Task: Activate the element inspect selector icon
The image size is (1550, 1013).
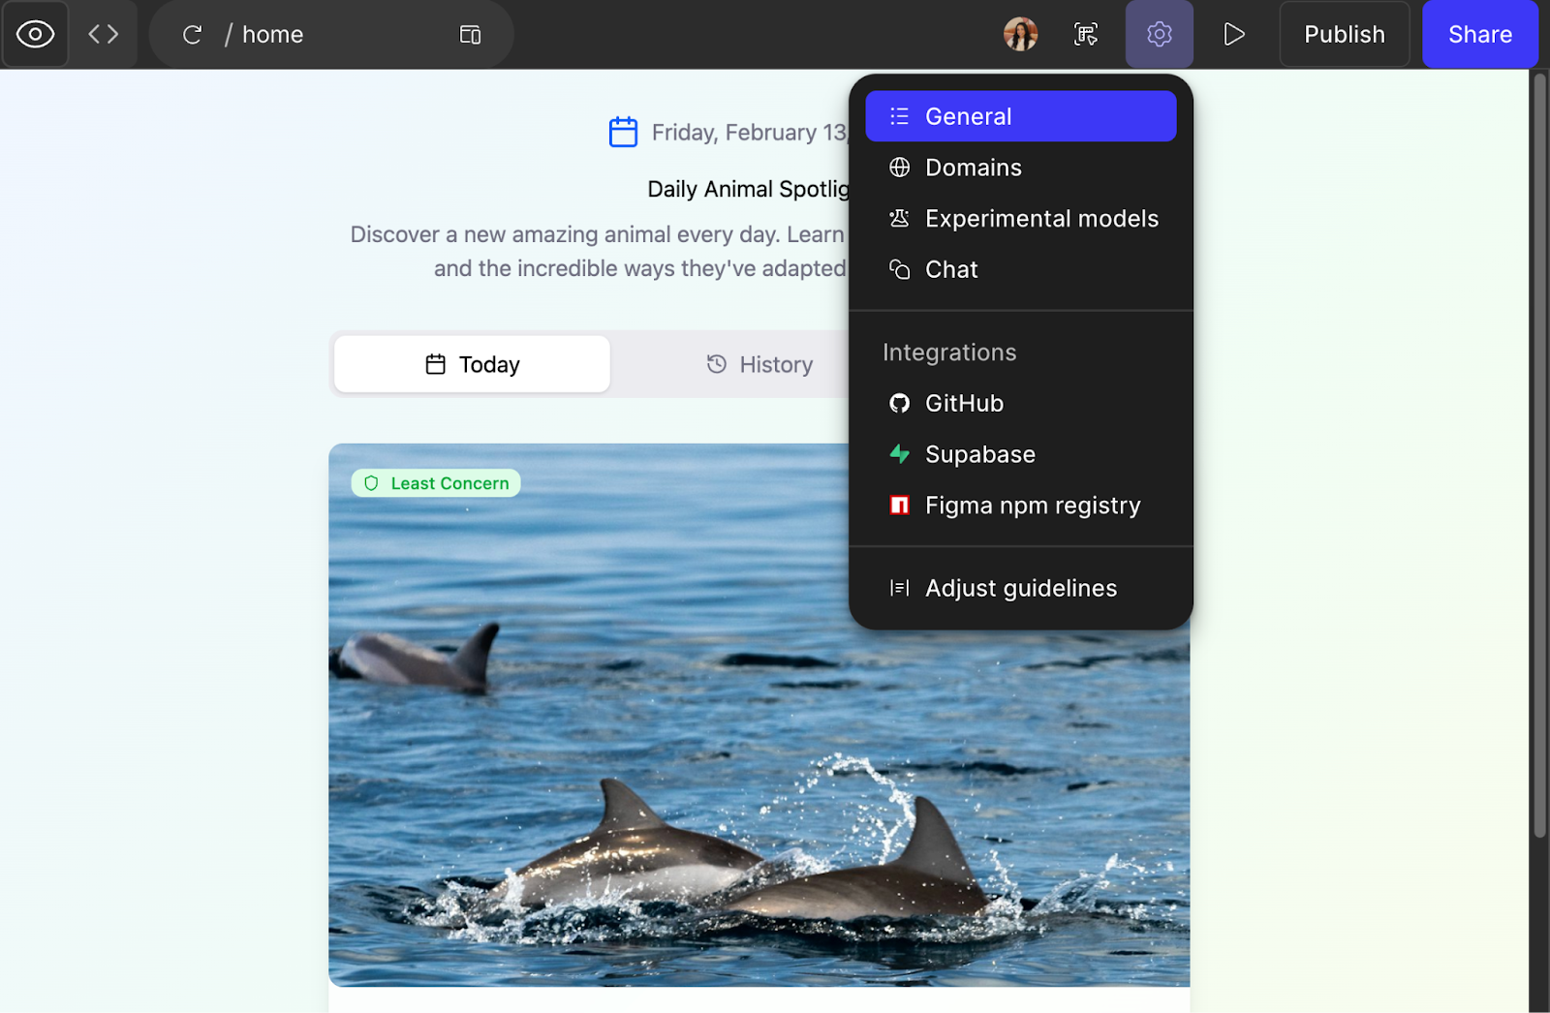Action: [1086, 35]
